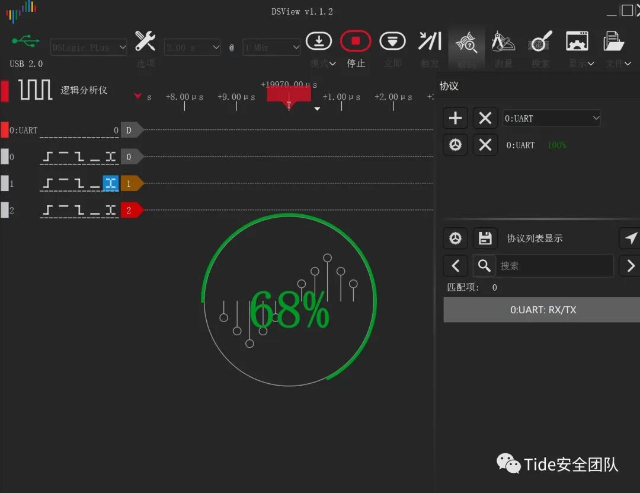The width and height of the screenshot is (640, 493).
Task: Open the capture Mode menu
Action: point(322,63)
